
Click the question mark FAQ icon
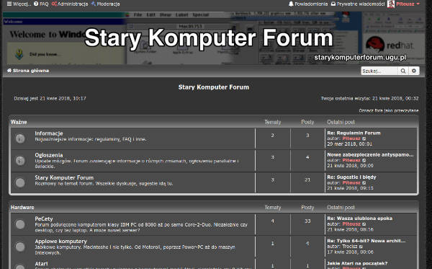36,4
